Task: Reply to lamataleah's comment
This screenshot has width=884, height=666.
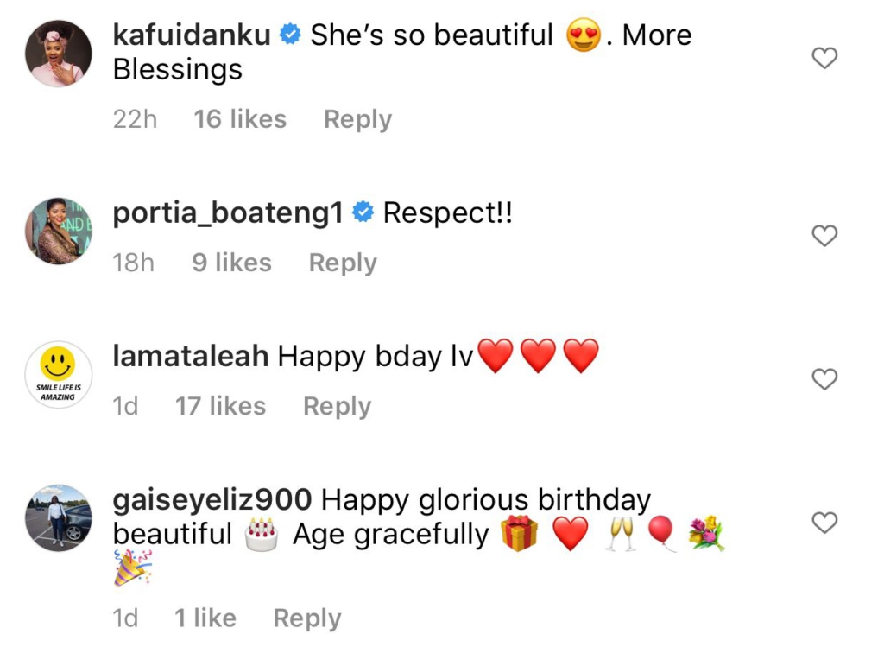Action: click(x=337, y=406)
